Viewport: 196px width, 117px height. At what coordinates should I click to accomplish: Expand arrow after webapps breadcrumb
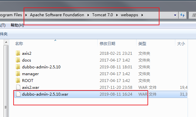coord(142,15)
